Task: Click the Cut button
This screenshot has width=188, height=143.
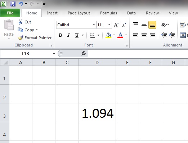Action: 25,22
